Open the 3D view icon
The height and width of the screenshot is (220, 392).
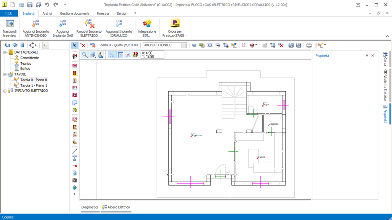136,55
